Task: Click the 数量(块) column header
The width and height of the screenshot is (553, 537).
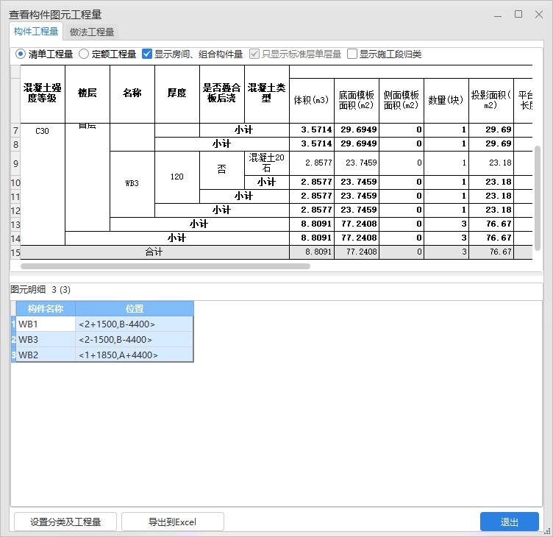Action: tap(446, 101)
